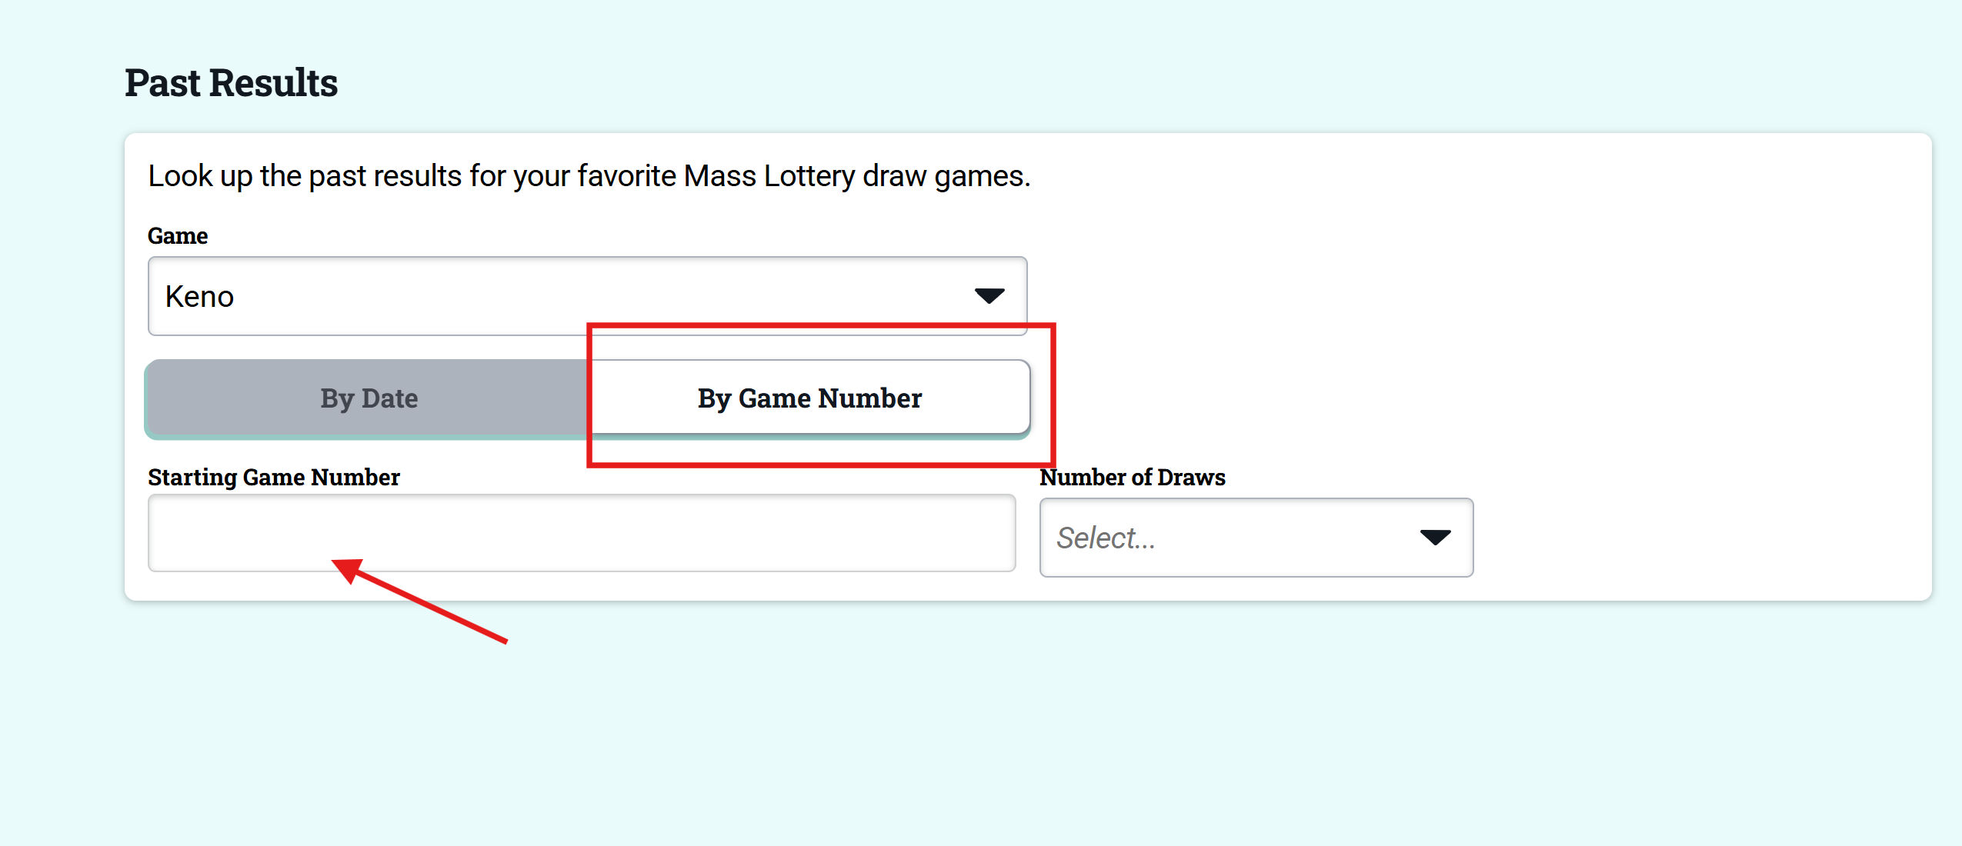Click the By Game Number label text

[x=809, y=398]
